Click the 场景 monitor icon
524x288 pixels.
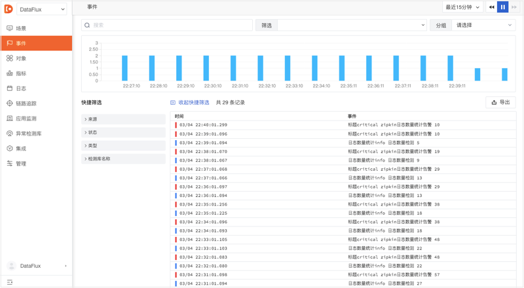(10, 28)
